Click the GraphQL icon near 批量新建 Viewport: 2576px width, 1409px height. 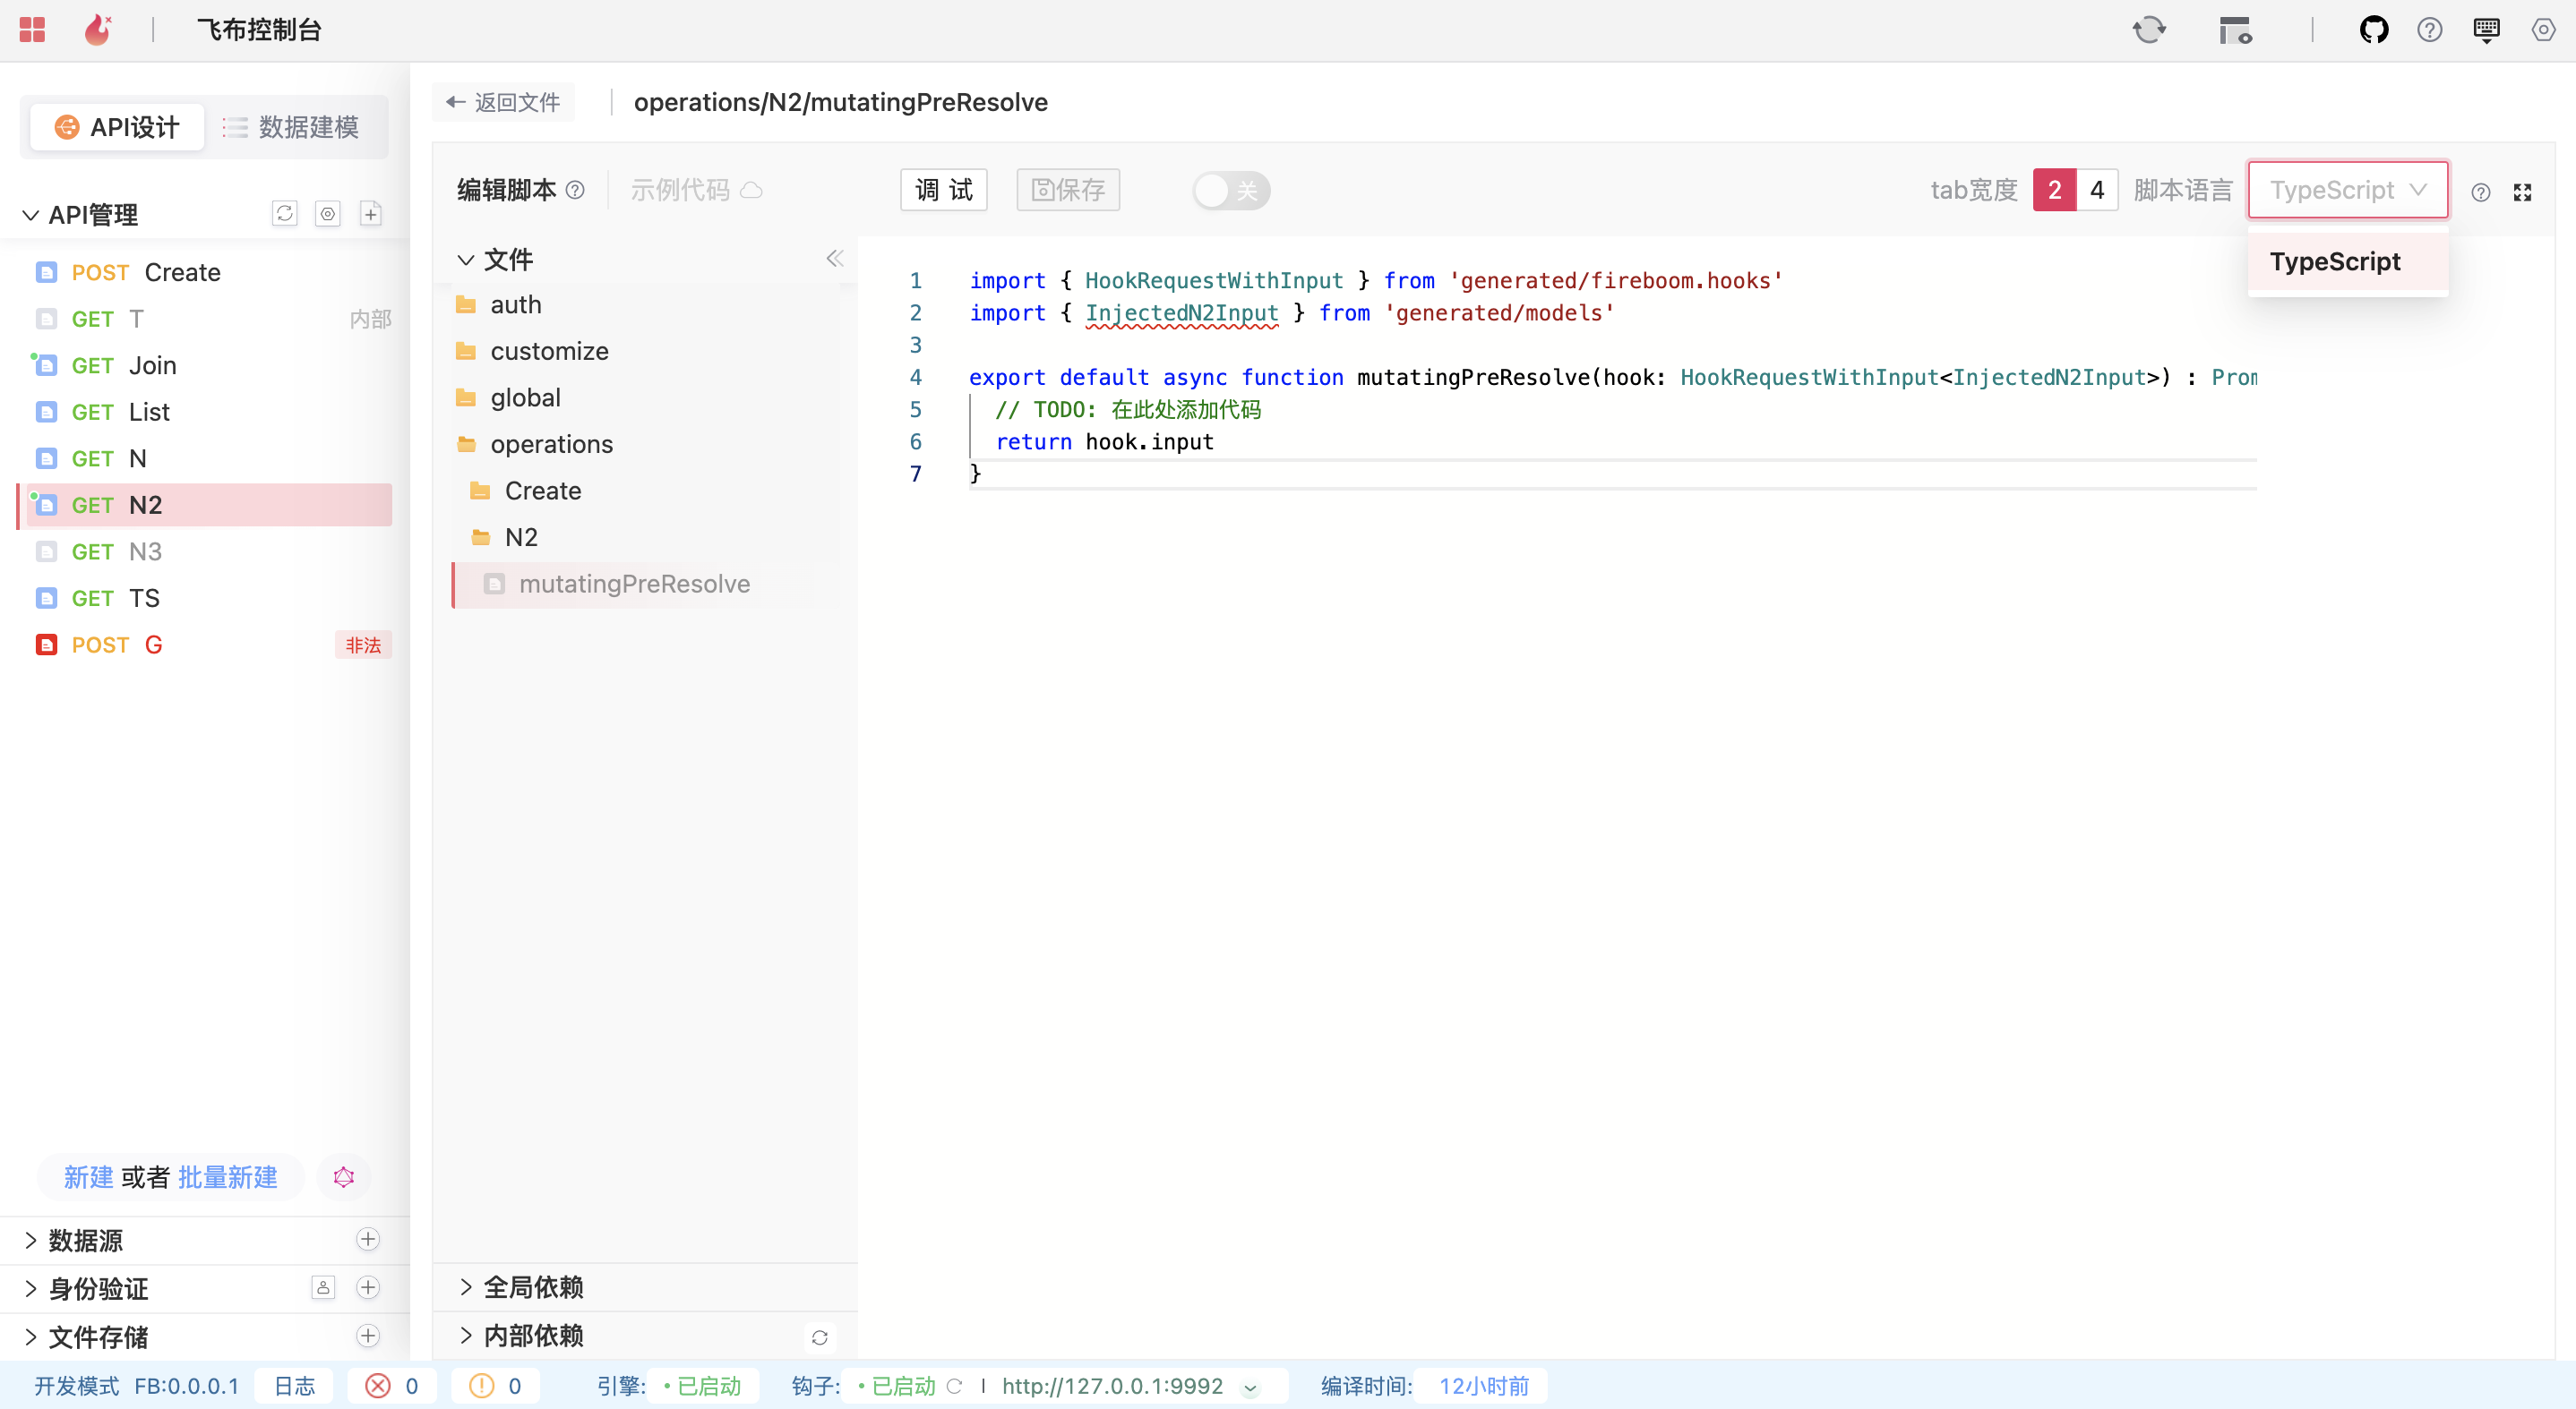tap(344, 1177)
